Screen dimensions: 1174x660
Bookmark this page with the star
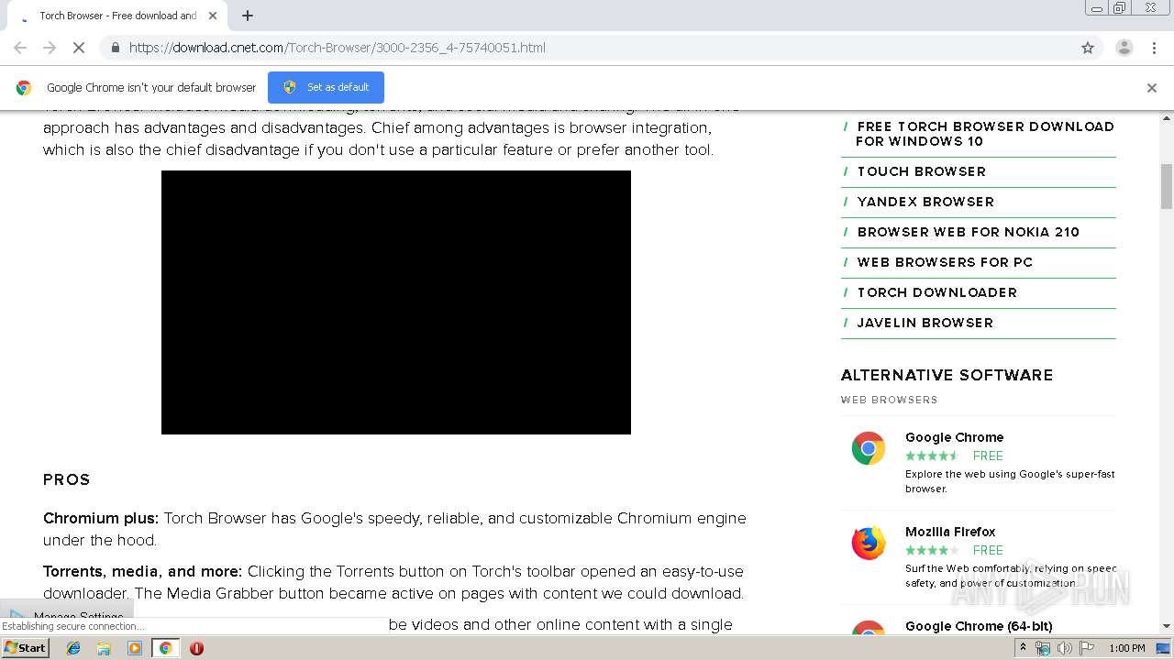(x=1088, y=48)
